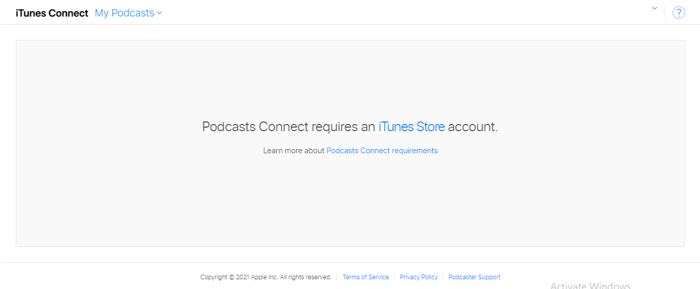Expand the account dropdown chevron near help

pyautogui.click(x=654, y=8)
